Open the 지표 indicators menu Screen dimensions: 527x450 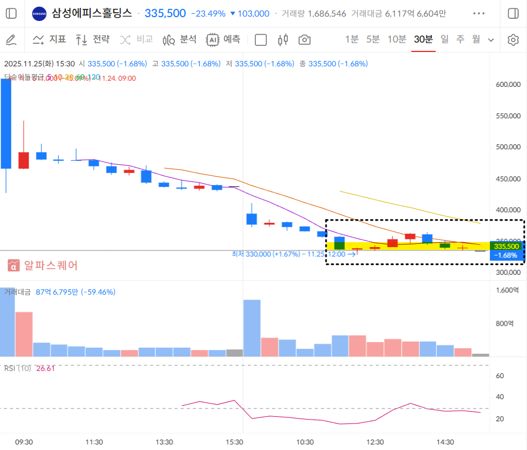[49, 40]
